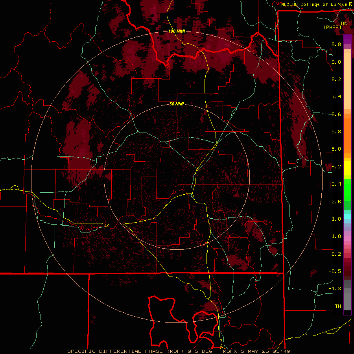Click the 9.8 scale value
This screenshot has width=354, height=354.
(336, 44)
